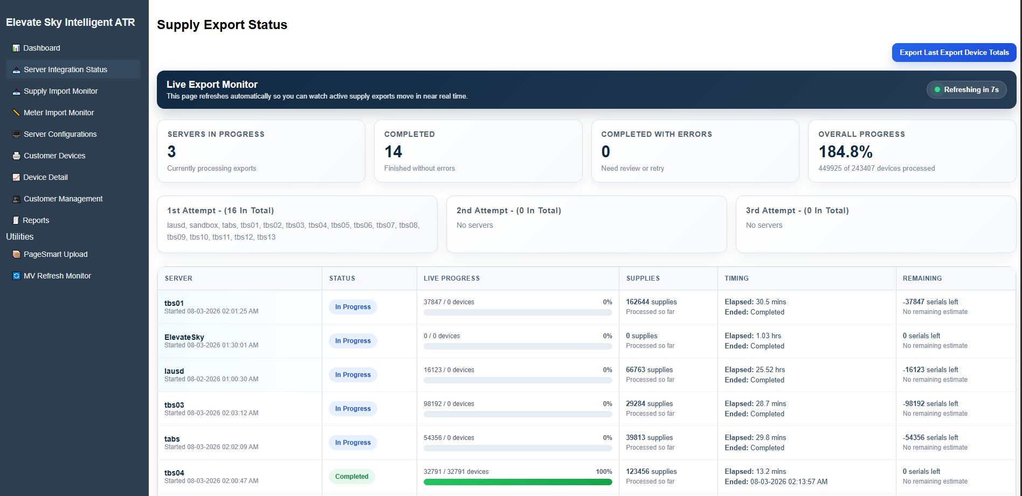Click server name tbs03 in table
The height and width of the screenshot is (496, 1022).
[174, 405]
